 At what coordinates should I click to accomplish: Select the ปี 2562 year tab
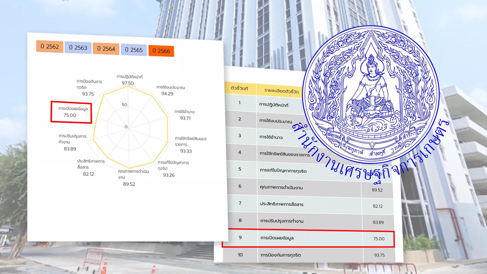coord(50,47)
